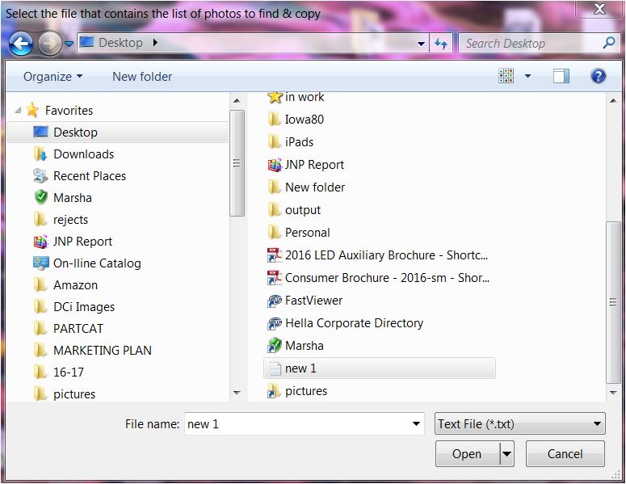Expand the Desktop breadcrumb arrow

coord(155,43)
